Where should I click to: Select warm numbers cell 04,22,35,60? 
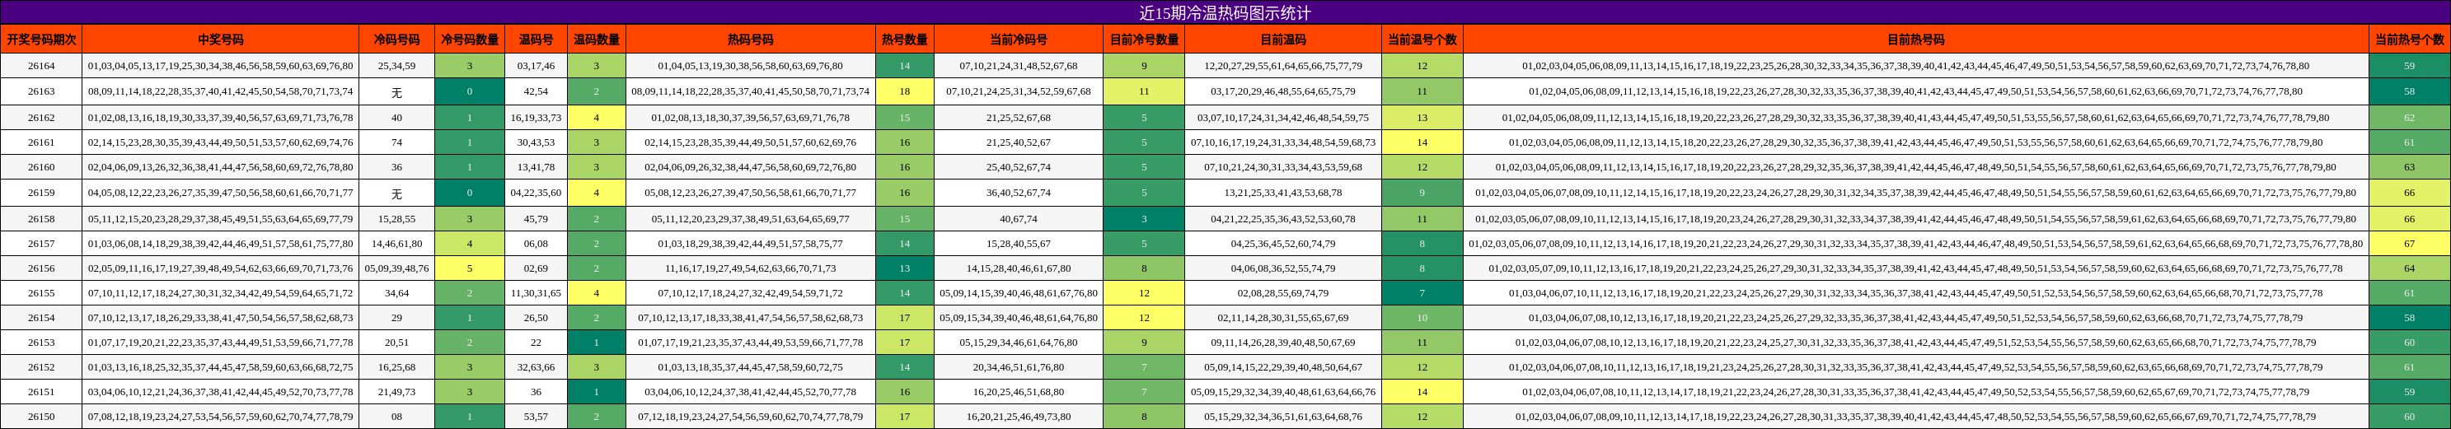tap(536, 192)
